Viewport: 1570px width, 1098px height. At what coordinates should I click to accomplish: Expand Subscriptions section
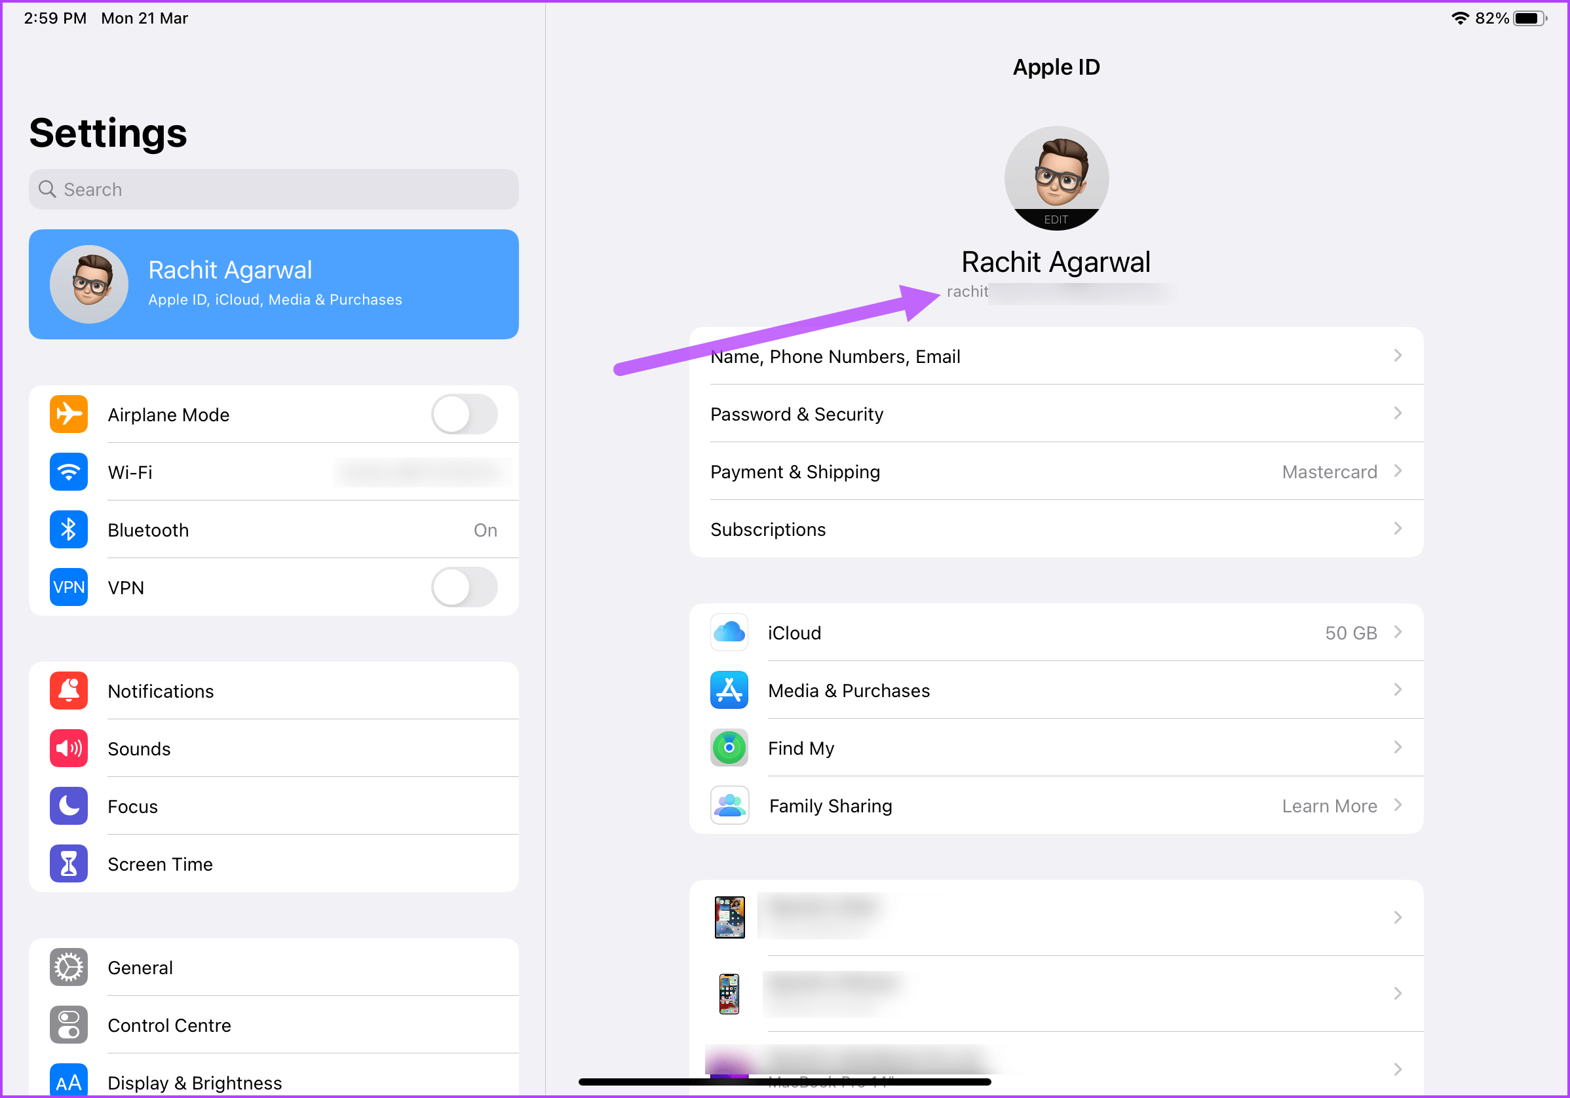pyautogui.click(x=1054, y=529)
